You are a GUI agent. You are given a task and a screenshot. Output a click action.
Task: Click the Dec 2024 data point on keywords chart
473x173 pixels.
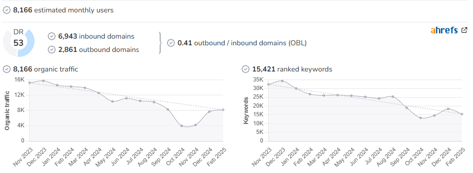448,109
